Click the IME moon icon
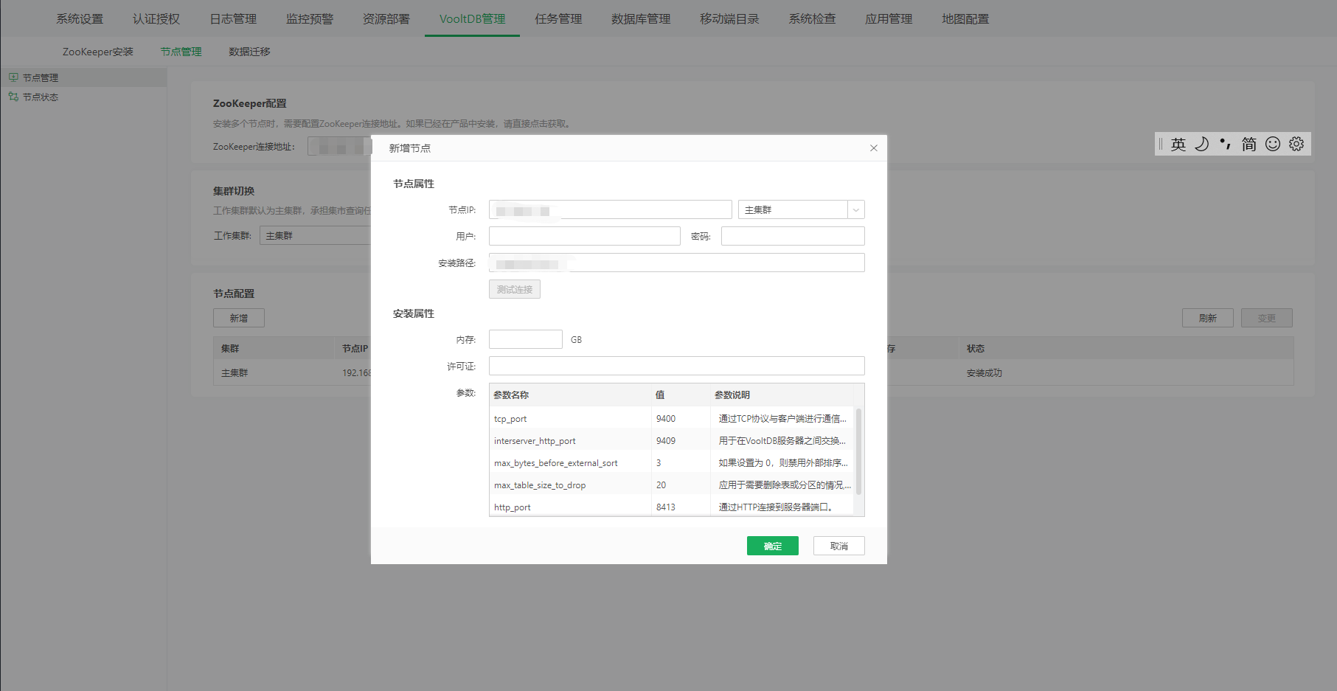The width and height of the screenshot is (1337, 691). (1202, 144)
